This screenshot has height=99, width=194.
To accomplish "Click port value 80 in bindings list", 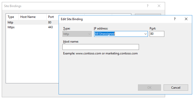I will 50,22.
